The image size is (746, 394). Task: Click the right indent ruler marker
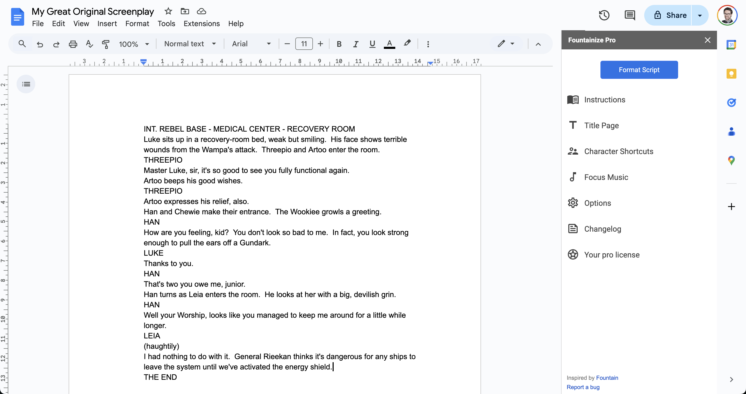point(430,63)
